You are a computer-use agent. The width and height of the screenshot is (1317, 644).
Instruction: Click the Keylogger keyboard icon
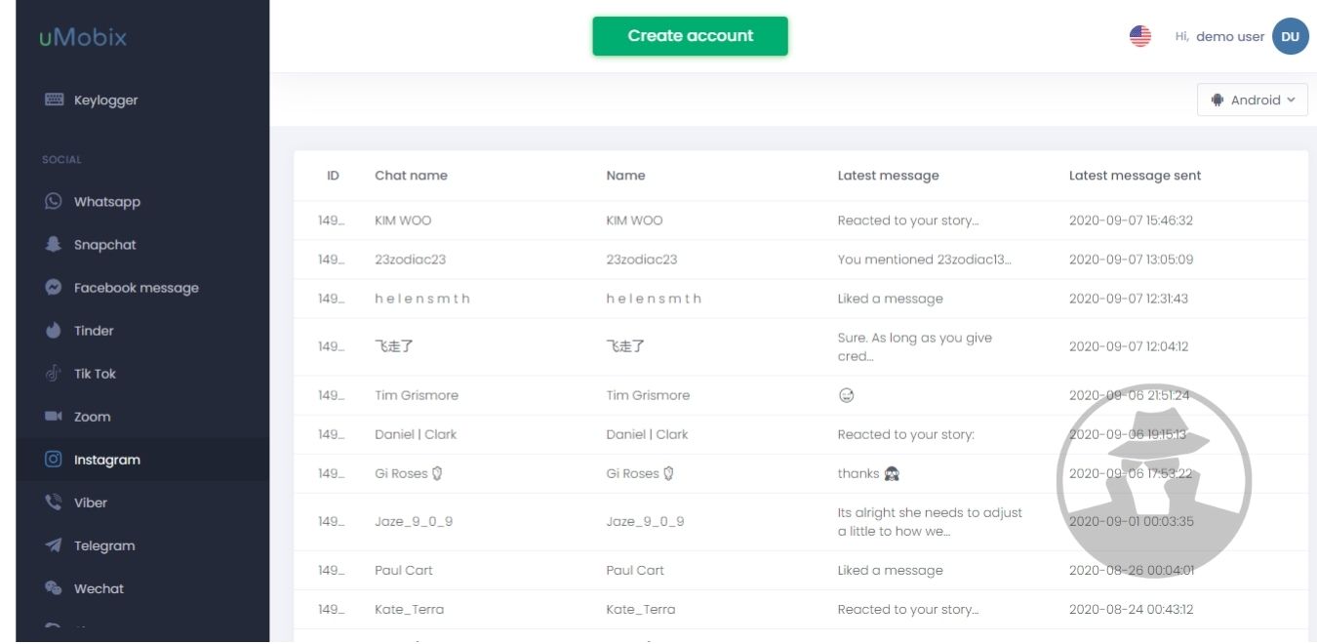point(54,100)
